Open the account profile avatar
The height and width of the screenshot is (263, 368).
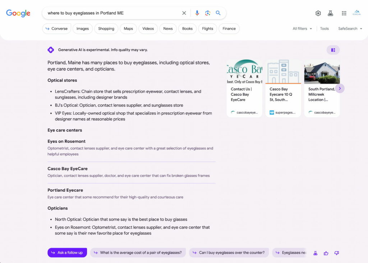coord(357,13)
